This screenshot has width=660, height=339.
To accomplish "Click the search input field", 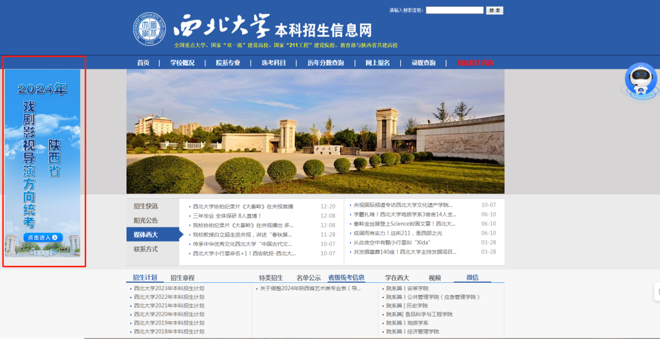I will point(455,10).
